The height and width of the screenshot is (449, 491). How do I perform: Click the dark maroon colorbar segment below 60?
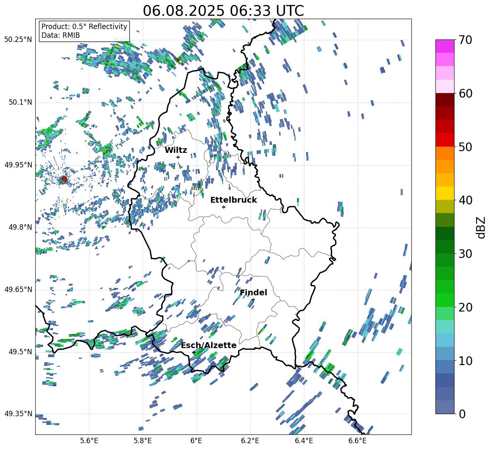[445, 100]
